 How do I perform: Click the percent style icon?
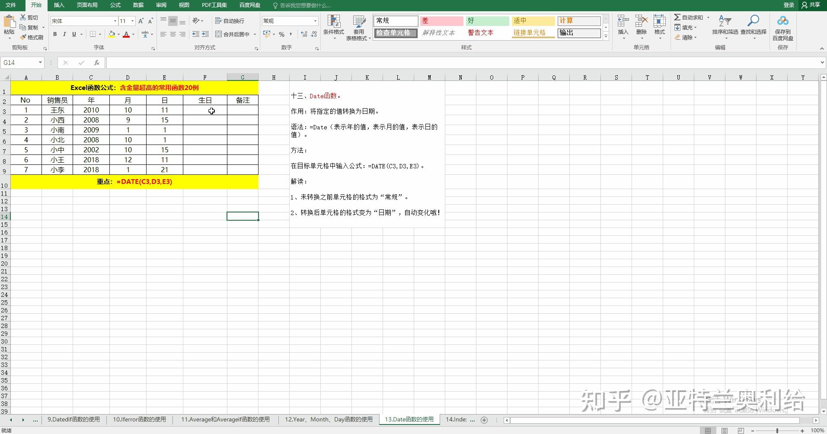(281, 34)
